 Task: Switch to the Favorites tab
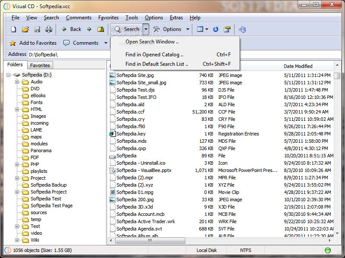[x=40, y=65]
